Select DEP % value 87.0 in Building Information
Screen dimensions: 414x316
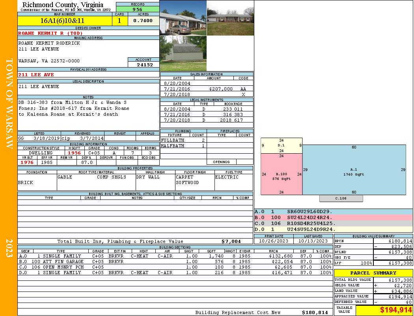[x=87, y=162]
